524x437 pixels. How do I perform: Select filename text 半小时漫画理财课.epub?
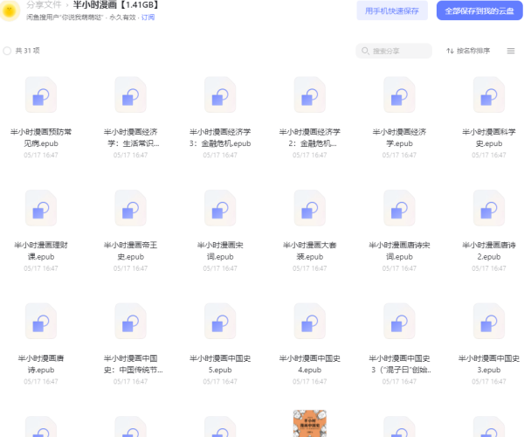[x=41, y=251]
